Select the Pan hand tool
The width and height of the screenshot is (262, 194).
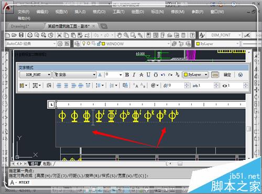tap(119, 35)
